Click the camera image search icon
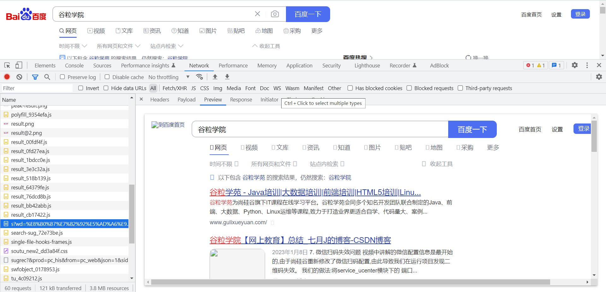This screenshot has width=606, height=292. 275,14
